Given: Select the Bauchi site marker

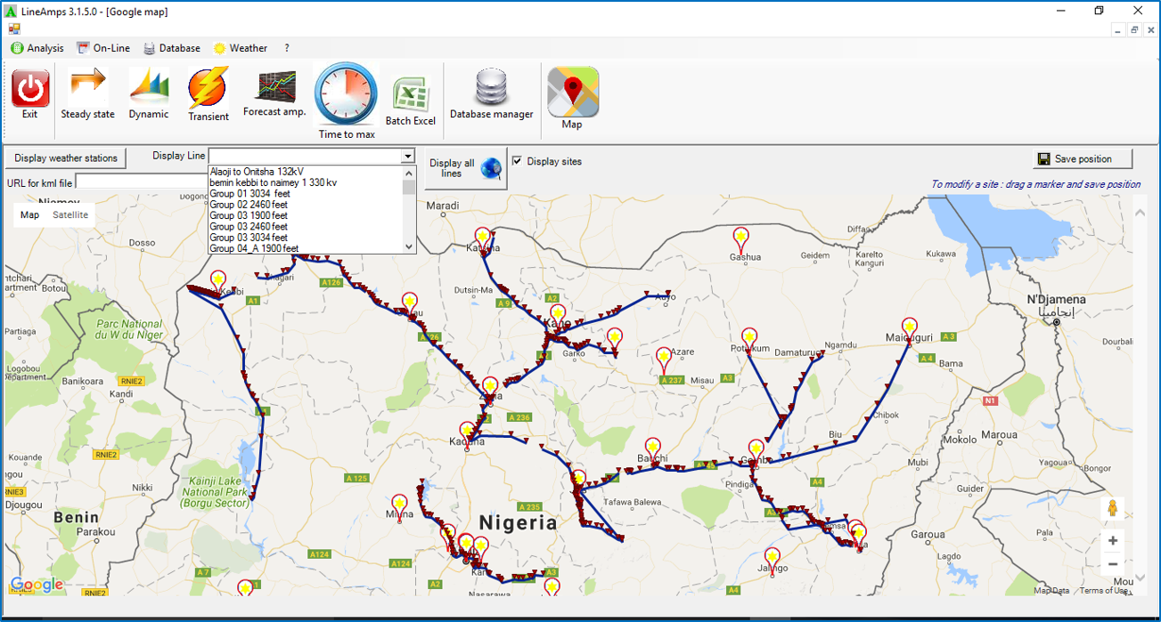Looking at the screenshot, I should coord(653,448).
